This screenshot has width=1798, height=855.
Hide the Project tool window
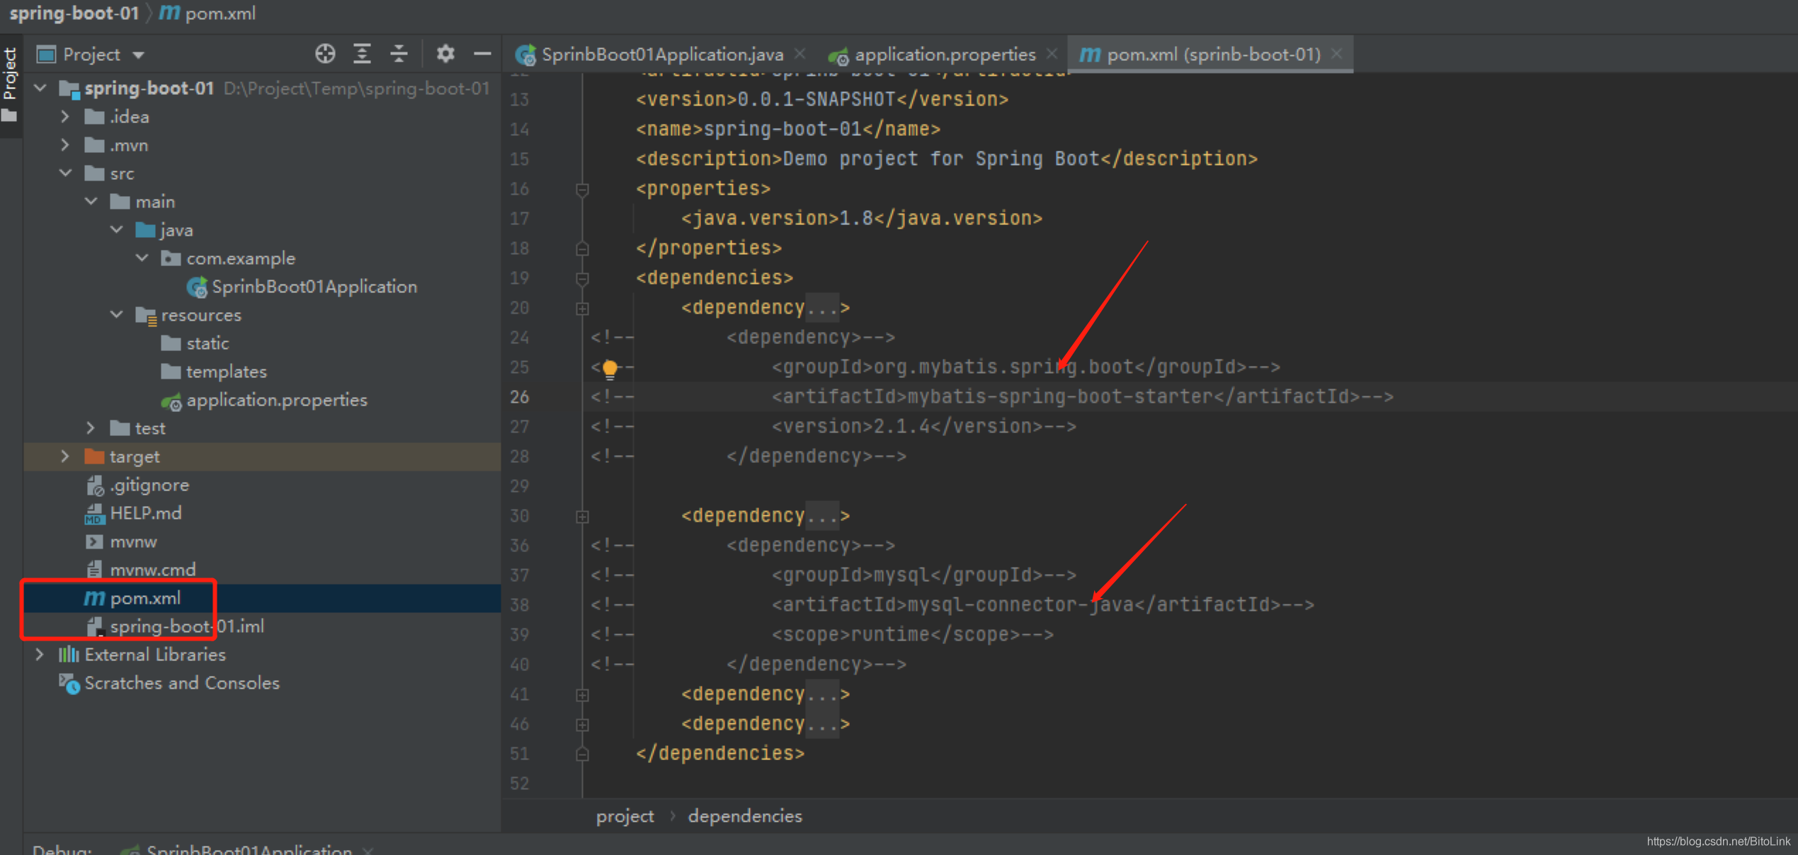(x=482, y=54)
